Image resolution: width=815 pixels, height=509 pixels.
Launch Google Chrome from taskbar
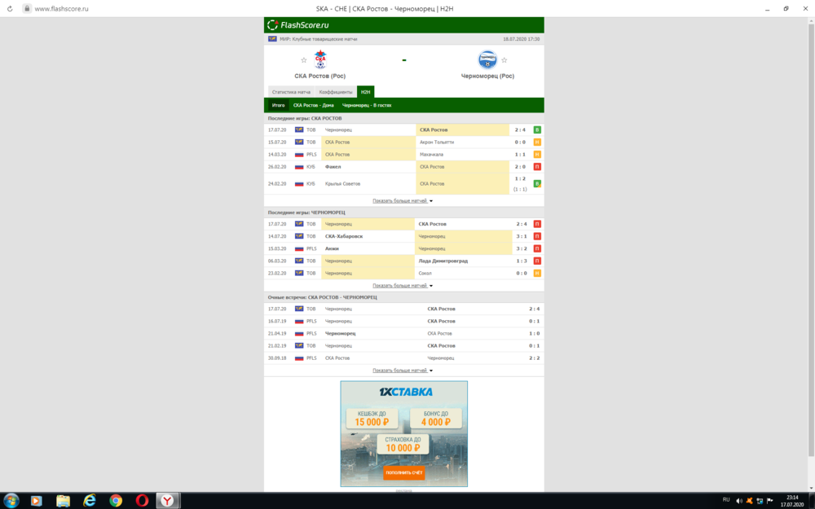coord(116,501)
